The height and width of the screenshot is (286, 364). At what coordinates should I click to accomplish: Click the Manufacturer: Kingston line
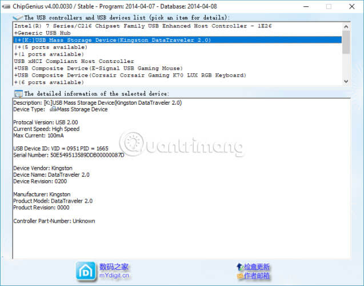[42, 194]
